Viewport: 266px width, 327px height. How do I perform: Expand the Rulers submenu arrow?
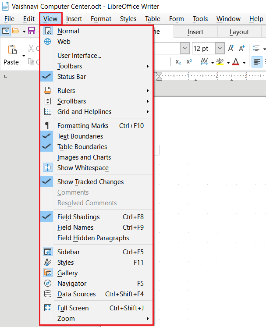[x=148, y=90]
